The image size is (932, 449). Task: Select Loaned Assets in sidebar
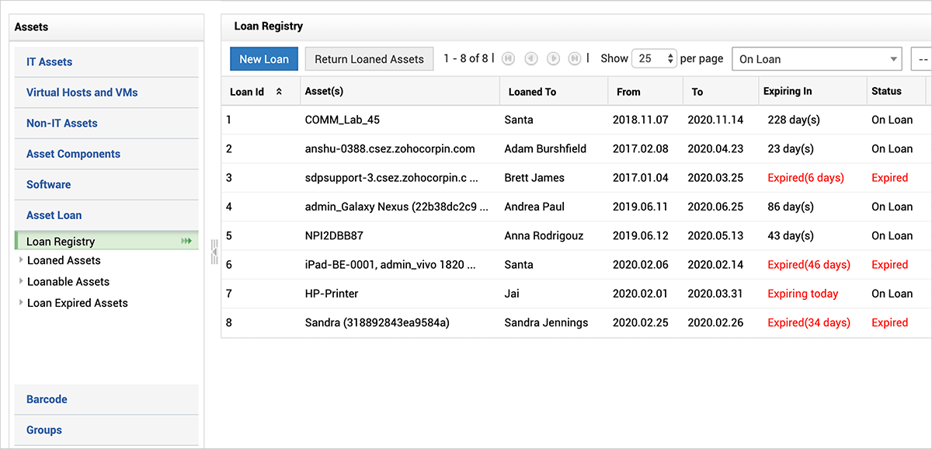[64, 260]
